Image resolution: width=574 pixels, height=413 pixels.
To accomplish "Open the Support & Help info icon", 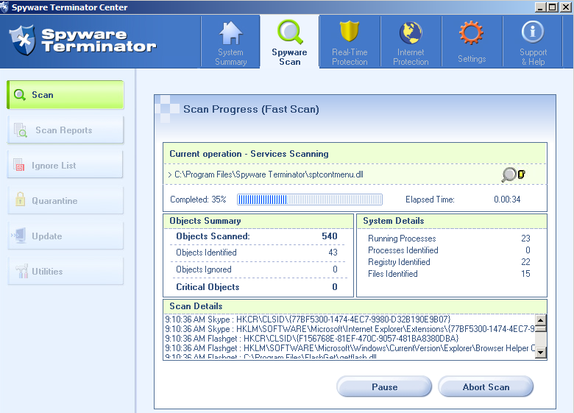I will pyautogui.click(x=533, y=32).
